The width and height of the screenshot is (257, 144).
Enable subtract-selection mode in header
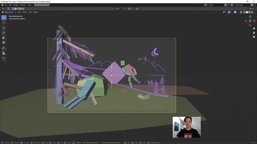click(x=18, y=9)
